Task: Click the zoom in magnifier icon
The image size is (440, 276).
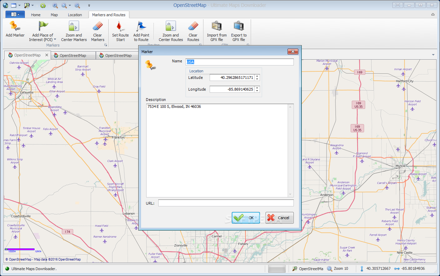Action: point(55,5)
